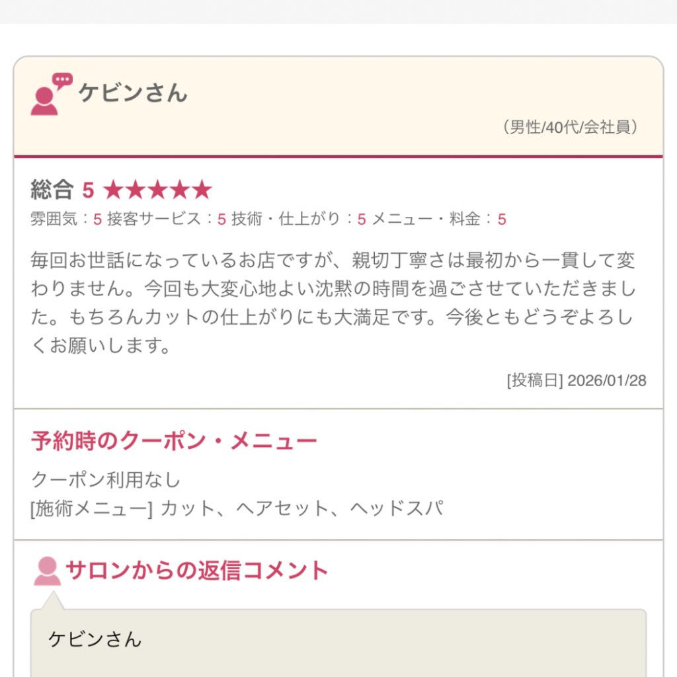The height and width of the screenshot is (677, 677).
Task: Click the 施術メニュー line listing カット、ヘアセット、ヘッドスパ
Action: pos(237,508)
